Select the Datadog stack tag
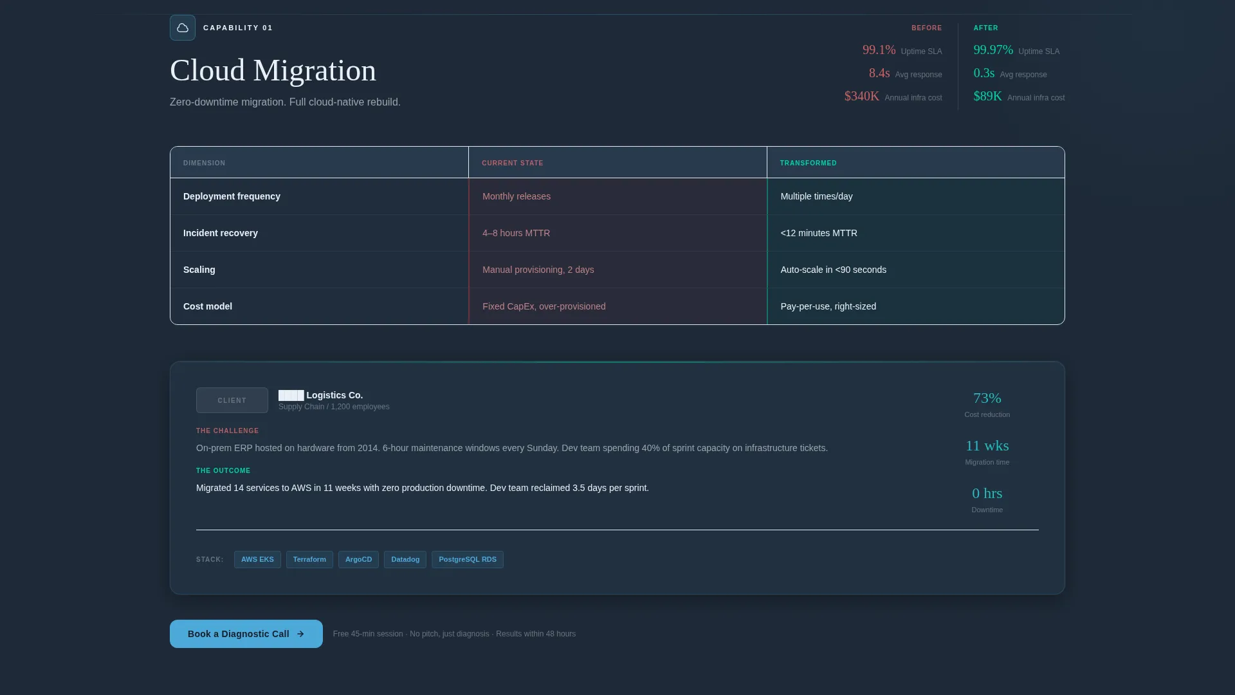1235x695 pixels. coord(405,559)
